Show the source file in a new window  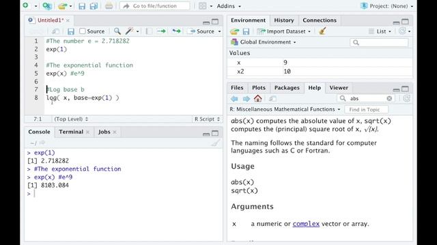[56, 31]
